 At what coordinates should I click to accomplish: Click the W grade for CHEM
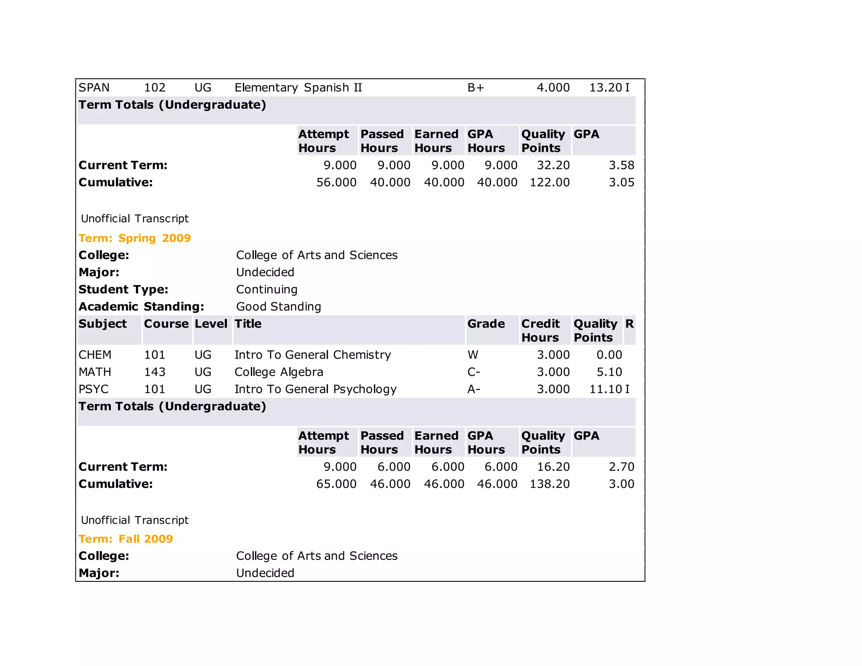[473, 355]
